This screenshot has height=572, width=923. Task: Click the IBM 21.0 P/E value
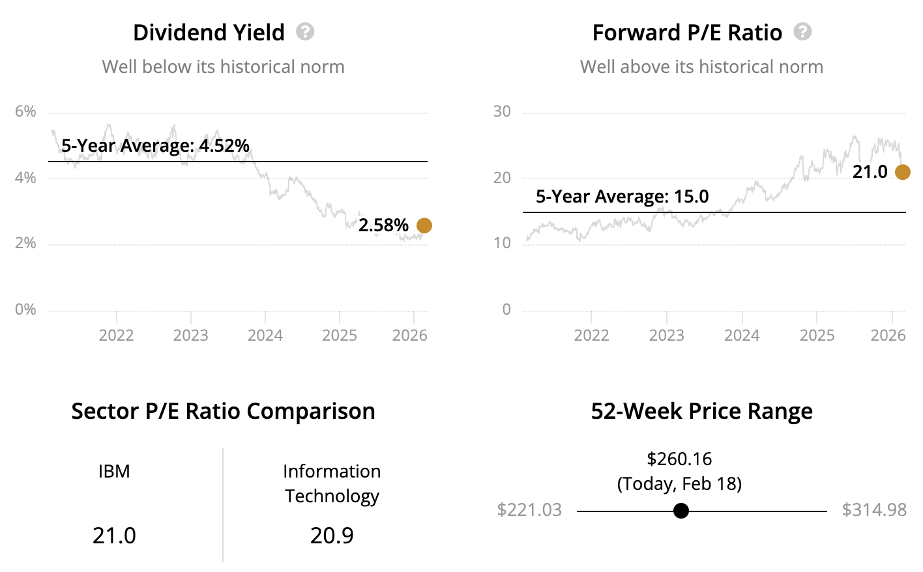114,536
